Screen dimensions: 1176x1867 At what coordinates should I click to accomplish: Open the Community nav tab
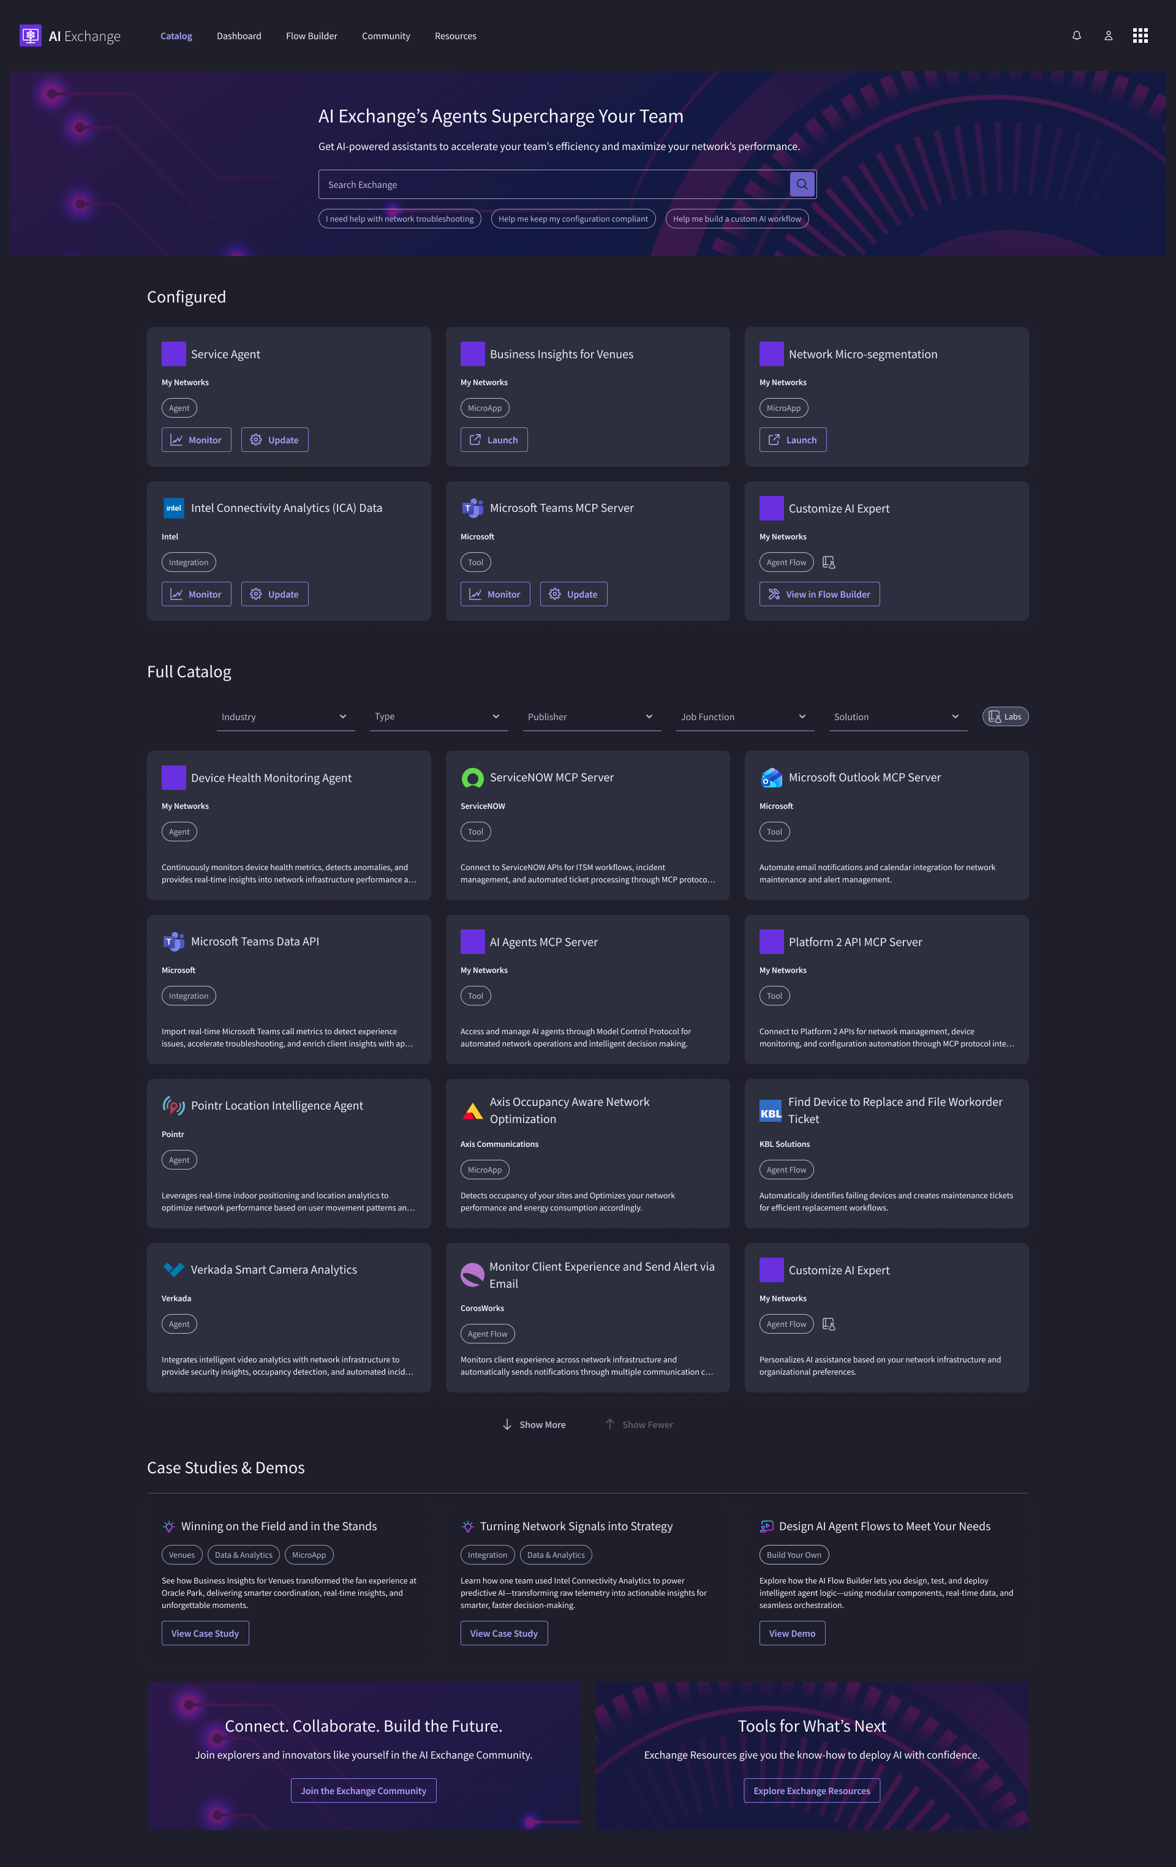(x=385, y=36)
